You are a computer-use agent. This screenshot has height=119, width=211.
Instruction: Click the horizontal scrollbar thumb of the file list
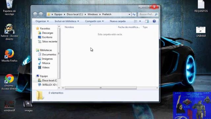pos(101,88)
